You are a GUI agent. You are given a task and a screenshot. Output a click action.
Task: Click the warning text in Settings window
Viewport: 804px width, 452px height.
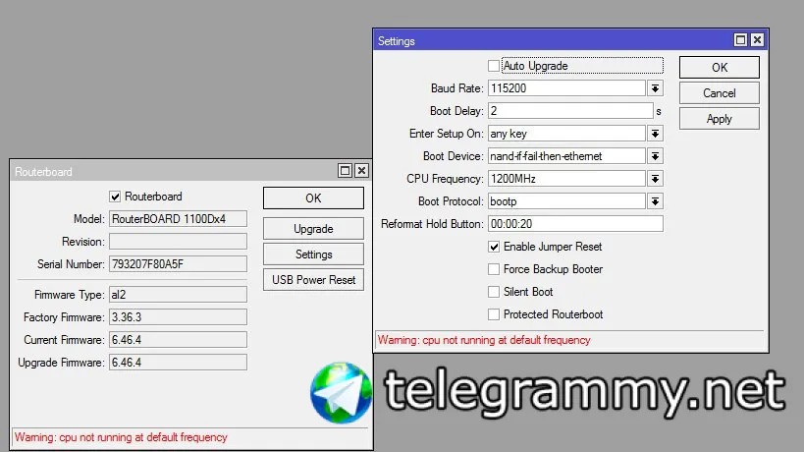(484, 340)
